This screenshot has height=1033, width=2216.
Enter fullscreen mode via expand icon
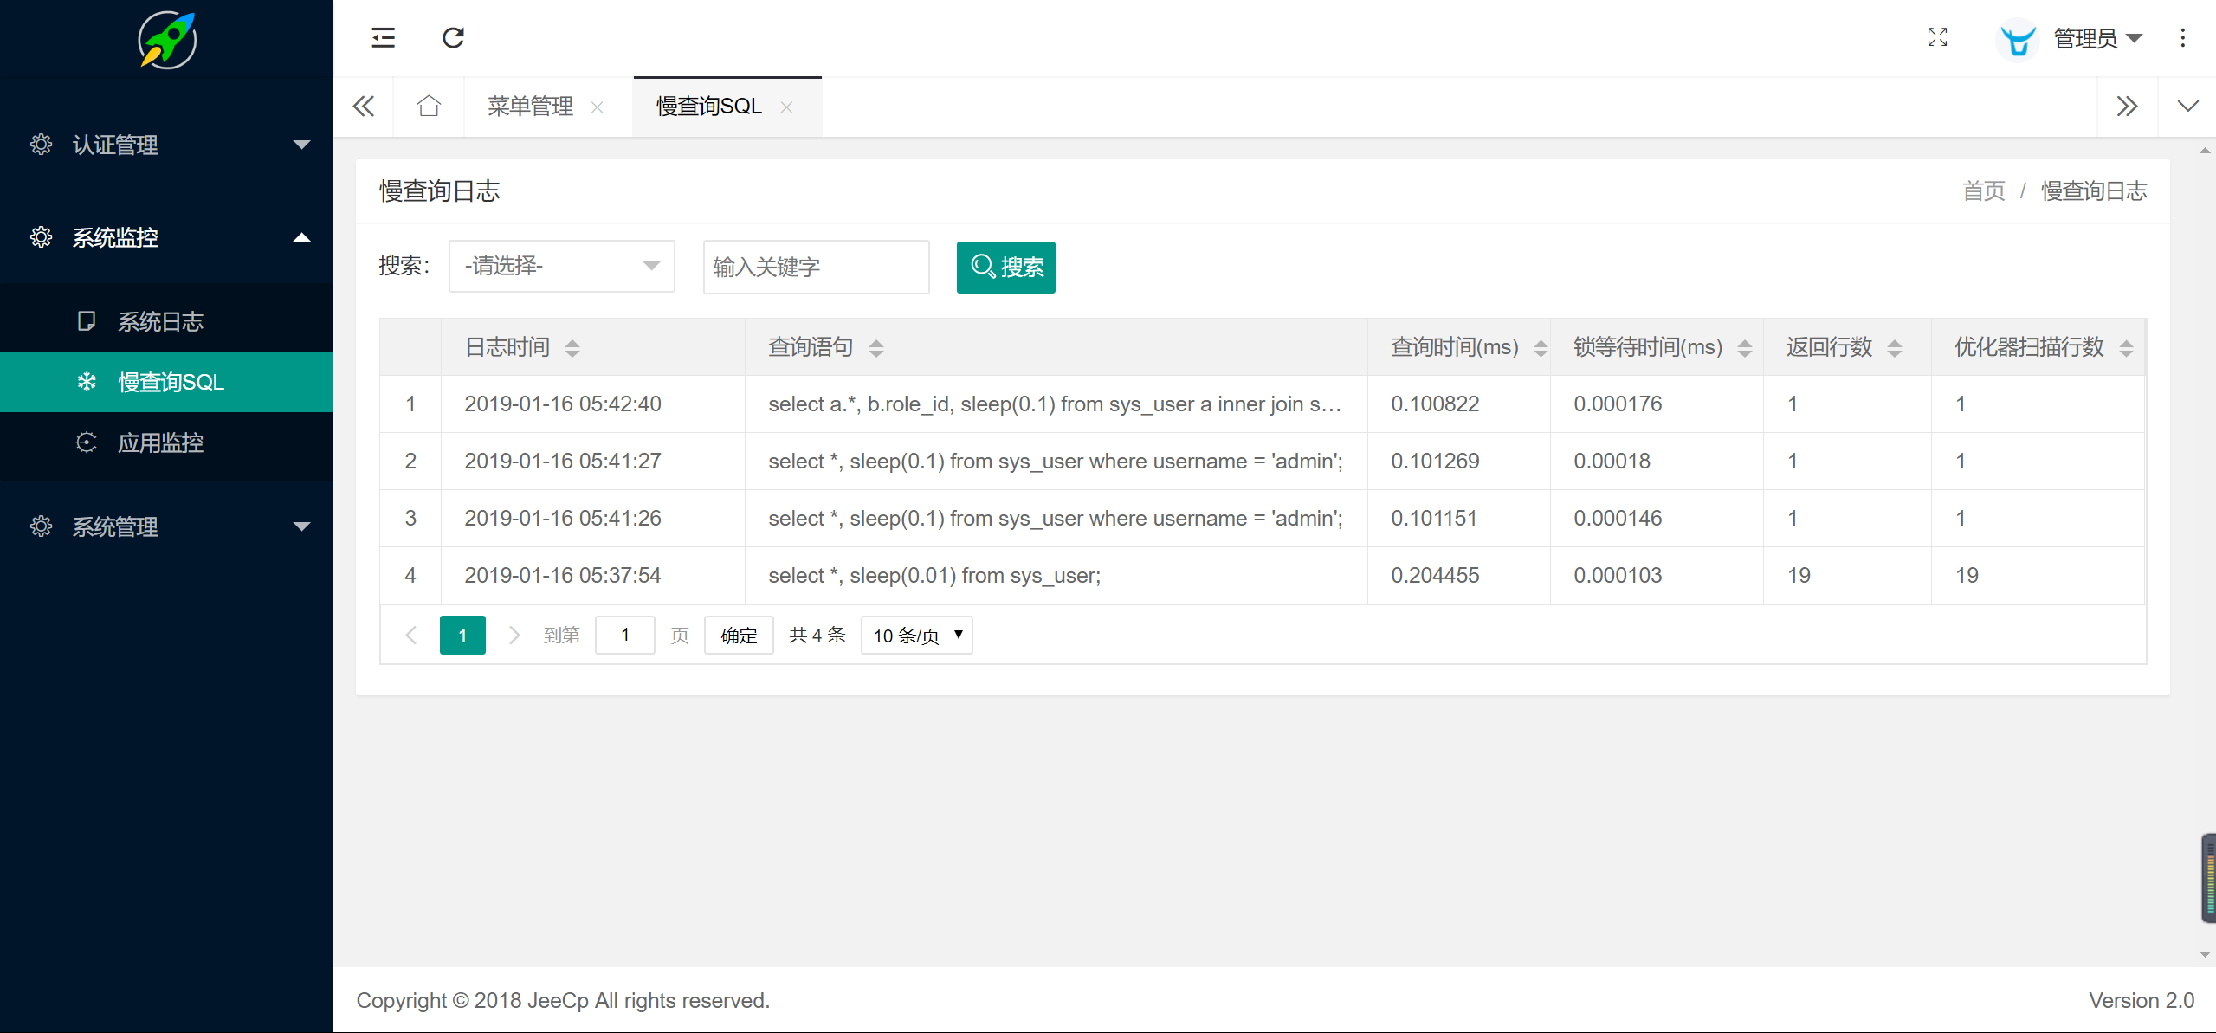pos(1937,37)
